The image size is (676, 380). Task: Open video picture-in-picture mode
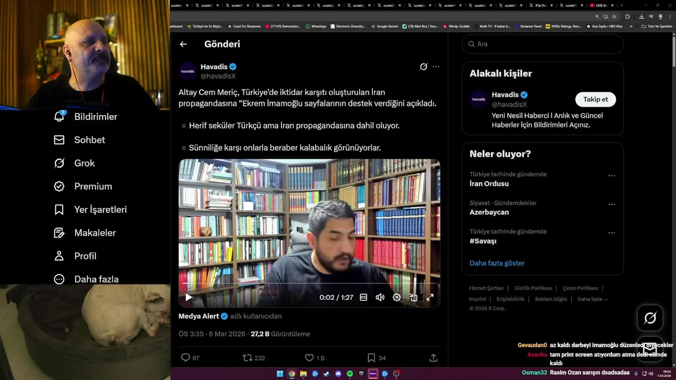(x=414, y=297)
